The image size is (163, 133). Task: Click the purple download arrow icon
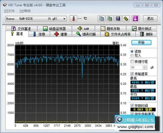(x=135, y=19)
